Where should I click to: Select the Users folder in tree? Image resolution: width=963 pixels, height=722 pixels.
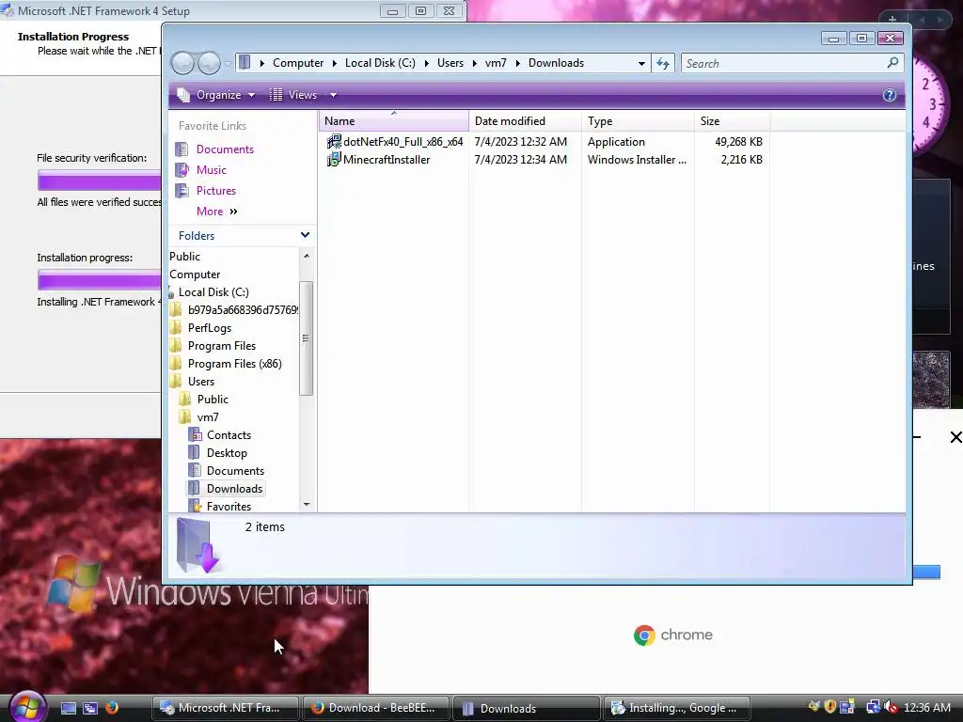tap(201, 382)
